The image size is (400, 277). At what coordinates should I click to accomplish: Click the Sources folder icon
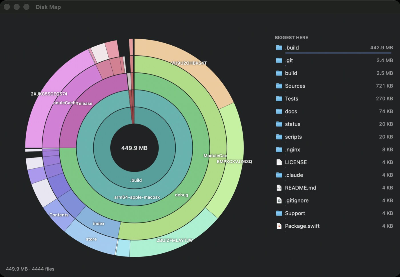279,86
